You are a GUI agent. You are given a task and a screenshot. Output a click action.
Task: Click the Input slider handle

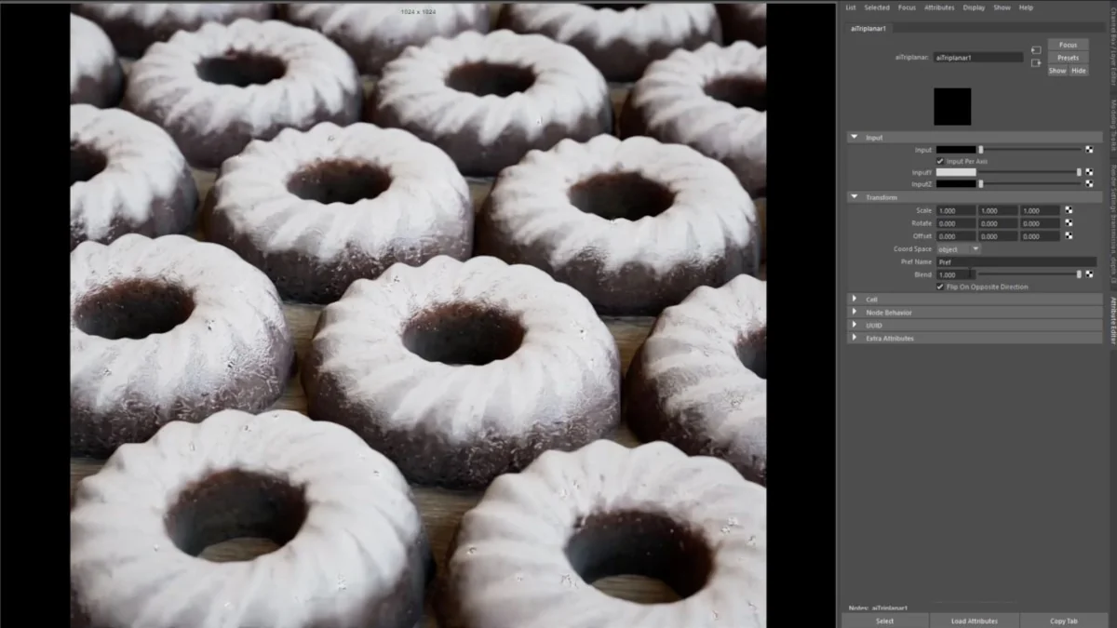(x=980, y=149)
